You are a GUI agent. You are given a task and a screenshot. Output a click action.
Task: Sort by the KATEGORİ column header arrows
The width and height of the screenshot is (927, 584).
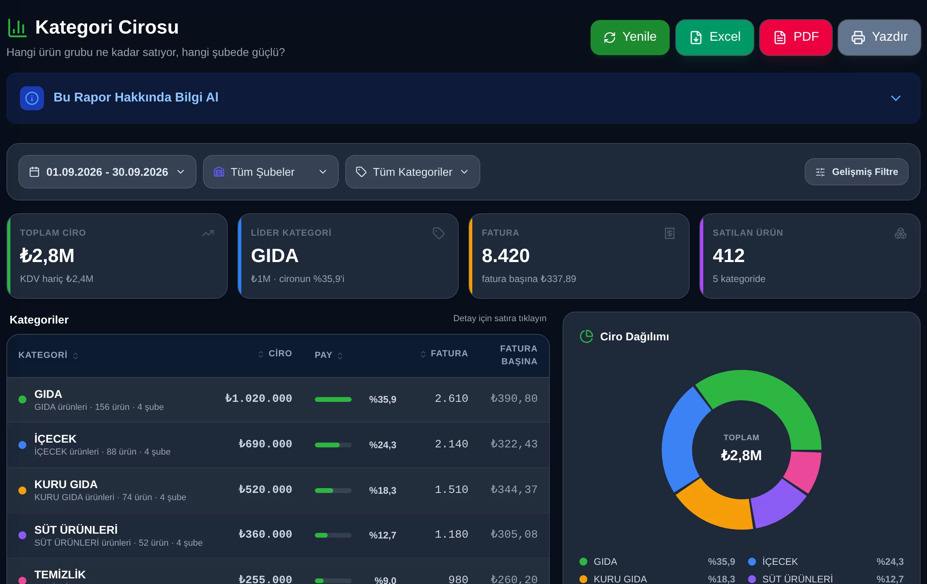point(76,356)
